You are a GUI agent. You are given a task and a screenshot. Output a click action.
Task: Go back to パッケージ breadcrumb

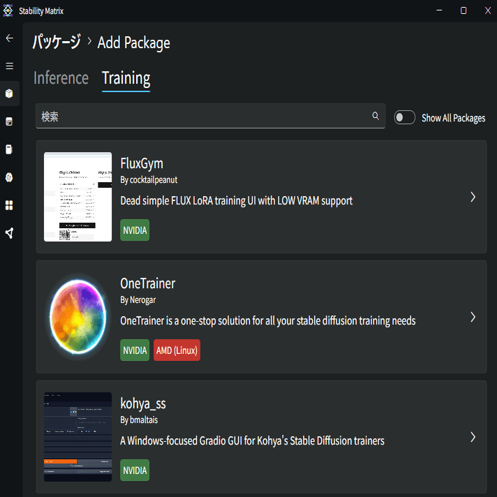click(57, 43)
